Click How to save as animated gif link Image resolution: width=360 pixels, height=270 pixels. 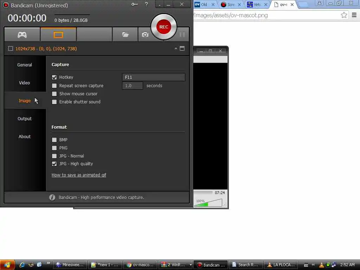[79, 175]
